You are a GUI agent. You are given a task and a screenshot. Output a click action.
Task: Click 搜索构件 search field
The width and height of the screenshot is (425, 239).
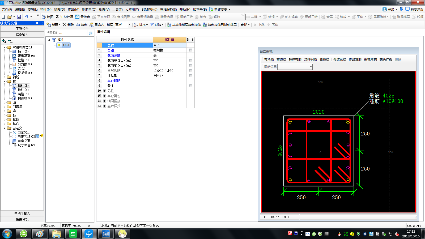click(x=66, y=33)
